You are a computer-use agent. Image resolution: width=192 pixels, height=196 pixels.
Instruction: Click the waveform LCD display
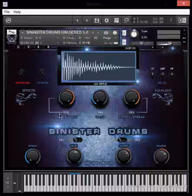click(99, 66)
